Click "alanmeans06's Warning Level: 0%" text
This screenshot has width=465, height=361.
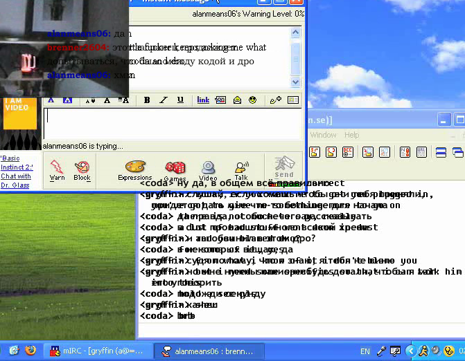click(248, 14)
